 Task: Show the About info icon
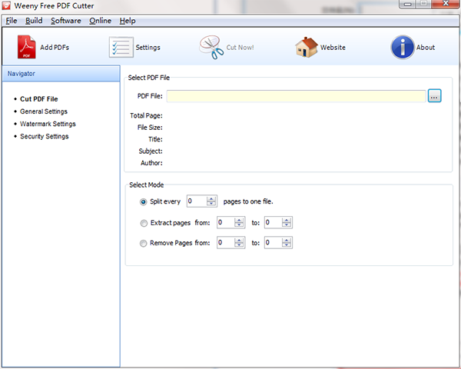tap(403, 47)
